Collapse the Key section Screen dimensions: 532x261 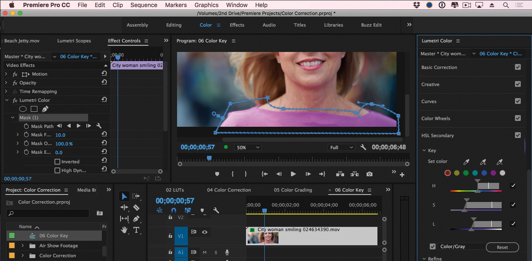(x=424, y=150)
